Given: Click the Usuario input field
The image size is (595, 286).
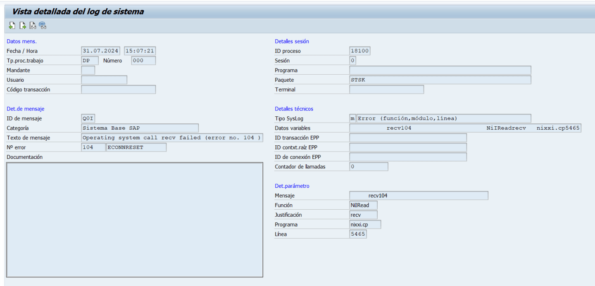Looking at the screenshot, I should pyautogui.click(x=104, y=79).
